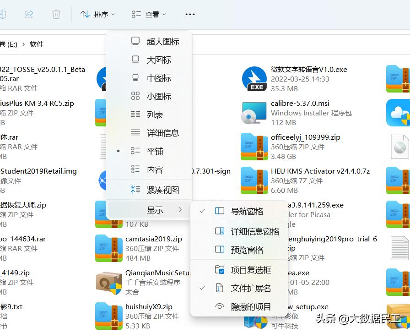Click file name a3.9.141.259.exe
This screenshot has height=333, width=410.
pyautogui.click(x=316, y=205)
